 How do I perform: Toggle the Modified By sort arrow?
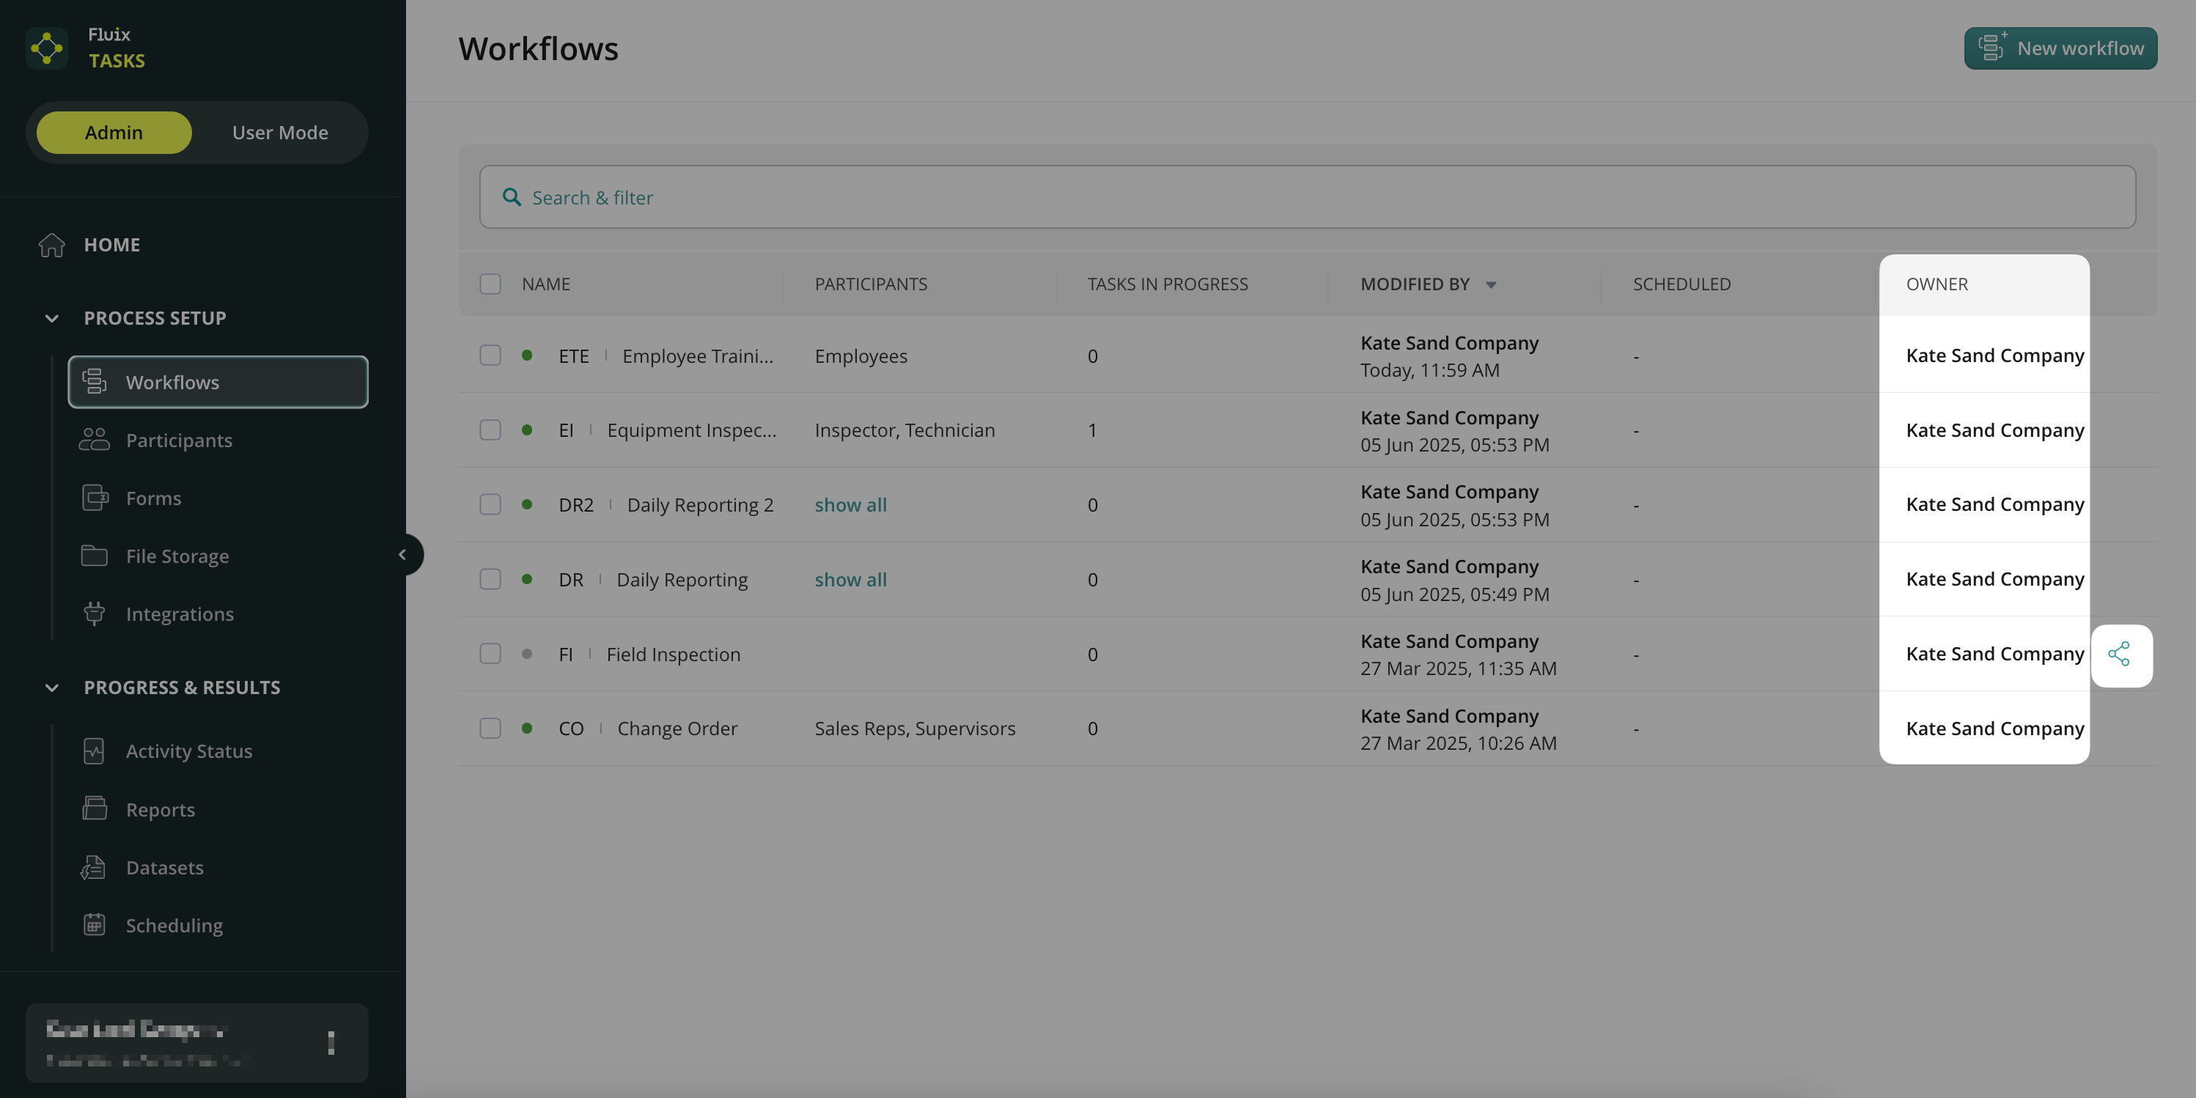1491,284
